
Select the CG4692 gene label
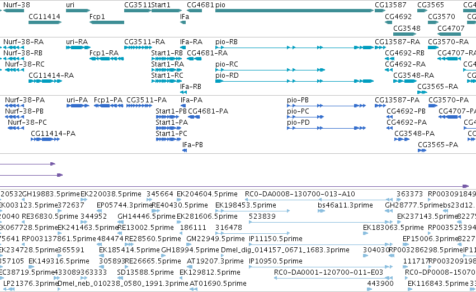click(398, 16)
